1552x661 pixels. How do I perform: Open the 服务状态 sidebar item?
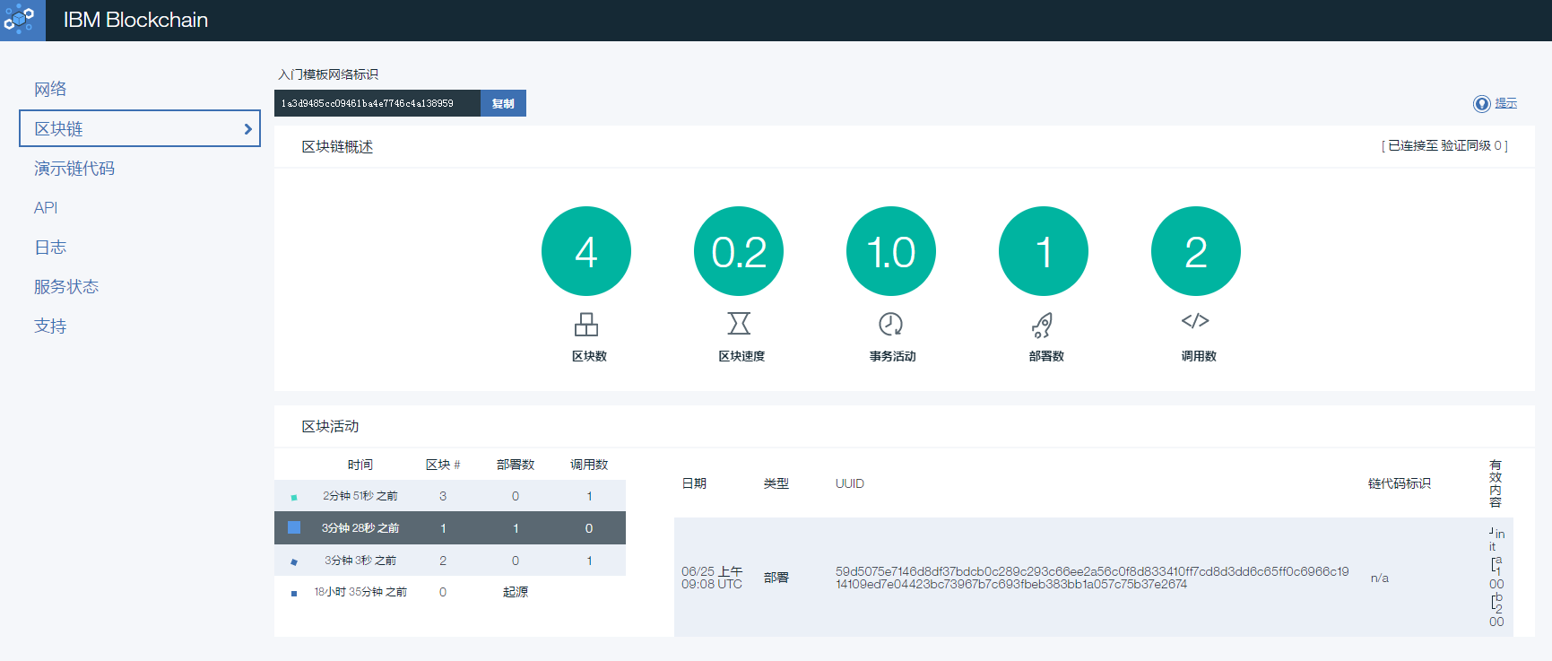point(66,287)
